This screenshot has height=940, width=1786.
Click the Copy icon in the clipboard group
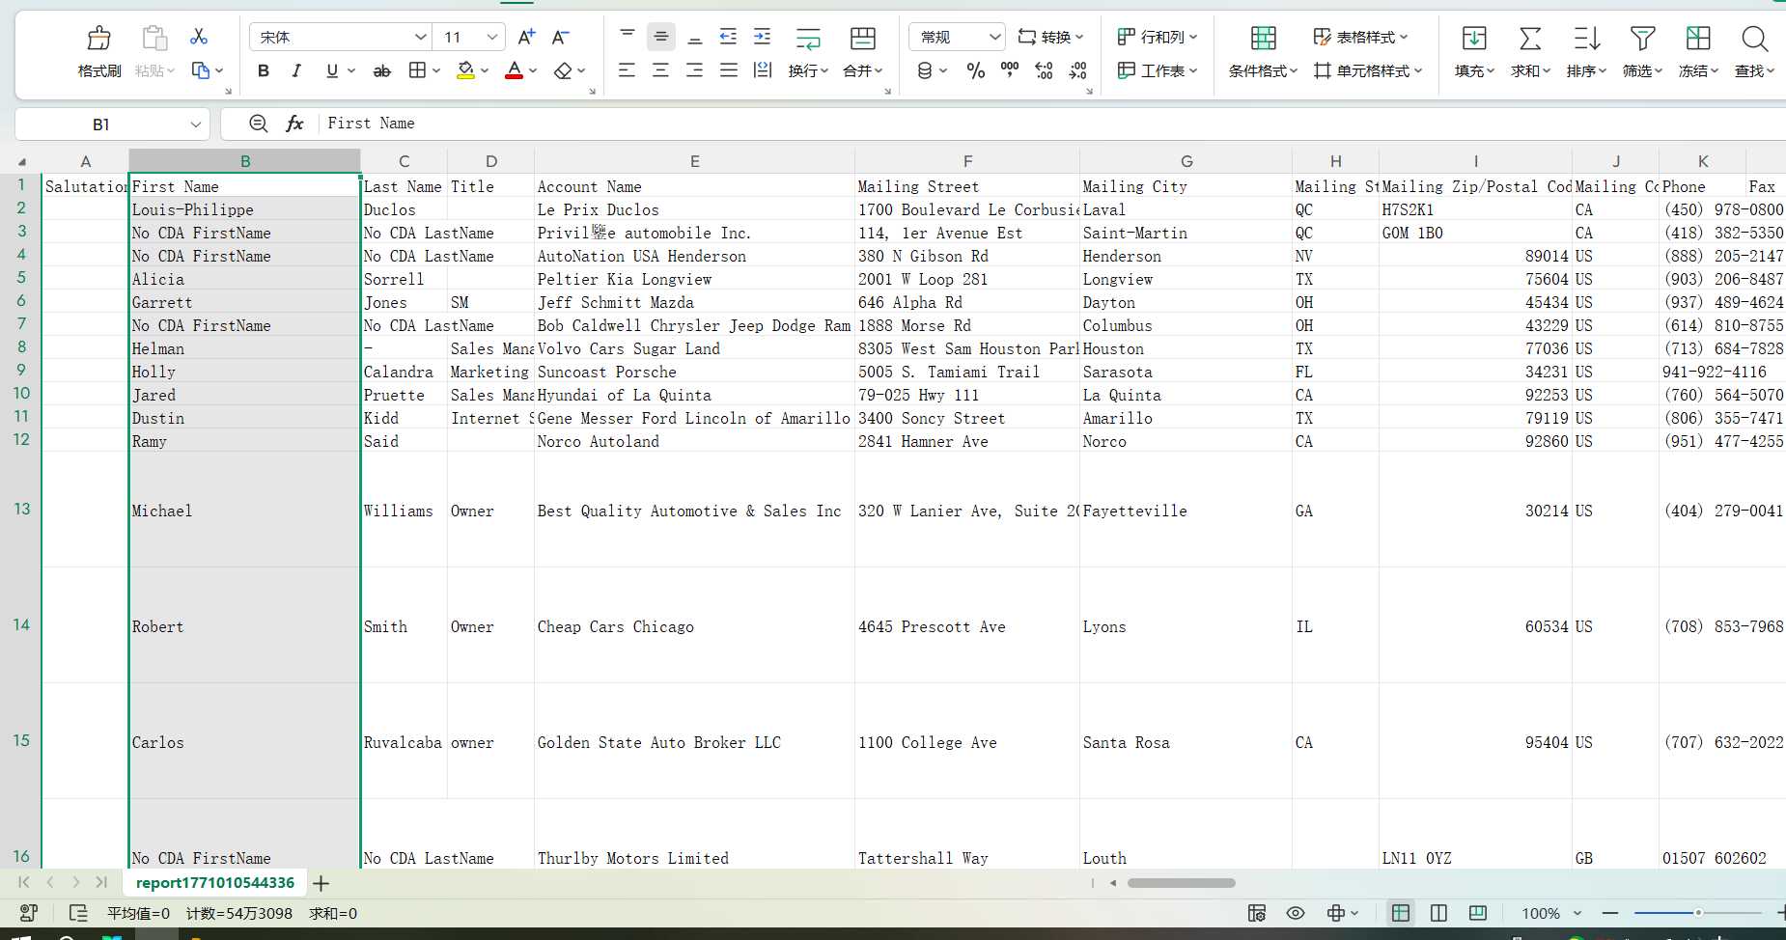pyautogui.click(x=201, y=70)
